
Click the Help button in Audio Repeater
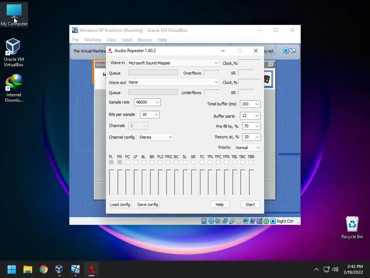pos(220,205)
